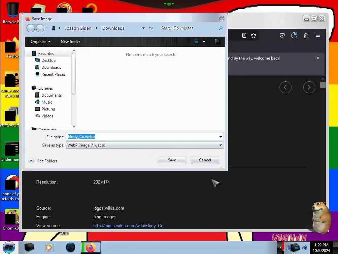The image size is (338, 254).
Task: Click the next image arrow button
Action: click(309, 87)
